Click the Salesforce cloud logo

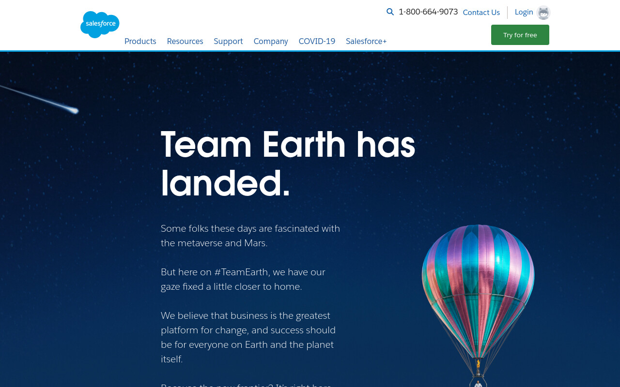click(x=100, y=25)
